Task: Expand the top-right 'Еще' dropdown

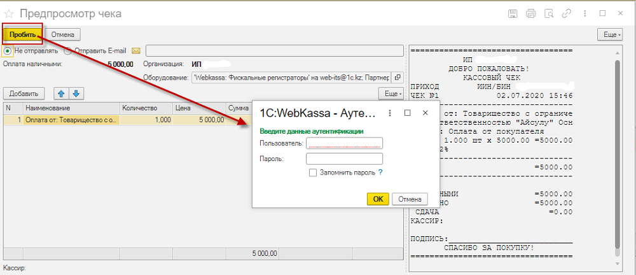Action: point(610,35)
